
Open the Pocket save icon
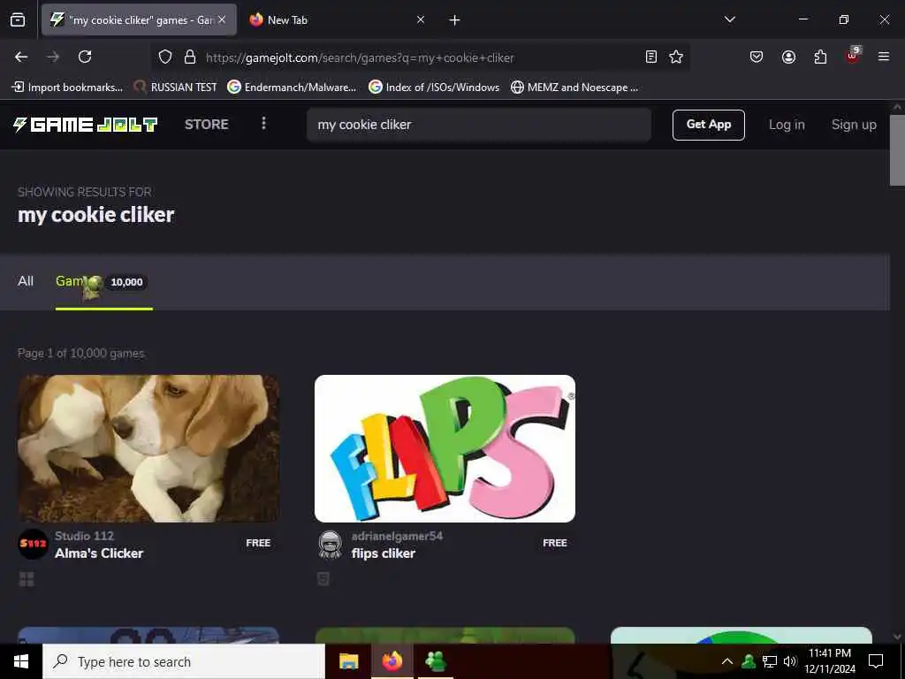pos(757,57)
